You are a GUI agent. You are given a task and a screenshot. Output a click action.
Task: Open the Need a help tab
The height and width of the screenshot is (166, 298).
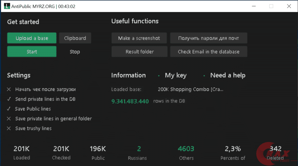[x=228, y=75]
